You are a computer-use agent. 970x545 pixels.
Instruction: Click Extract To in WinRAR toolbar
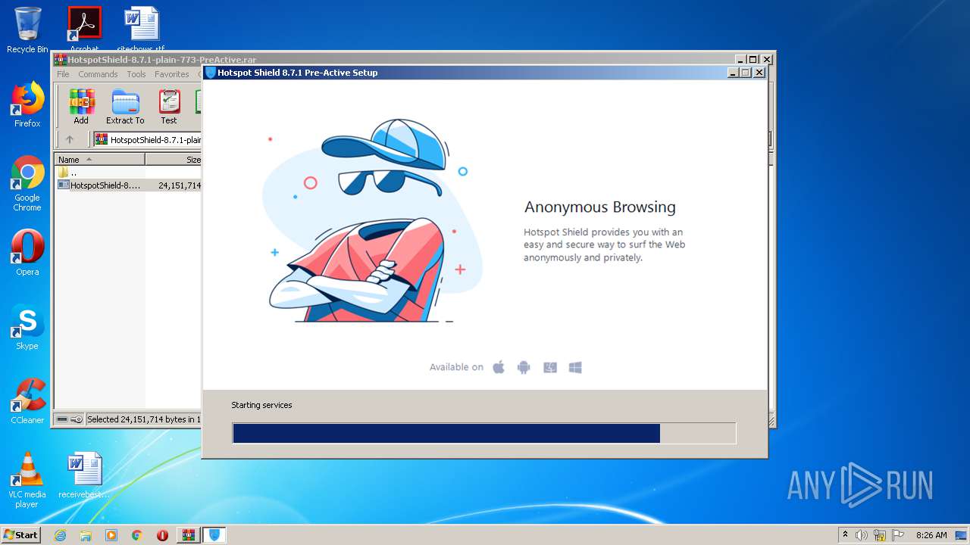[125, 107]
